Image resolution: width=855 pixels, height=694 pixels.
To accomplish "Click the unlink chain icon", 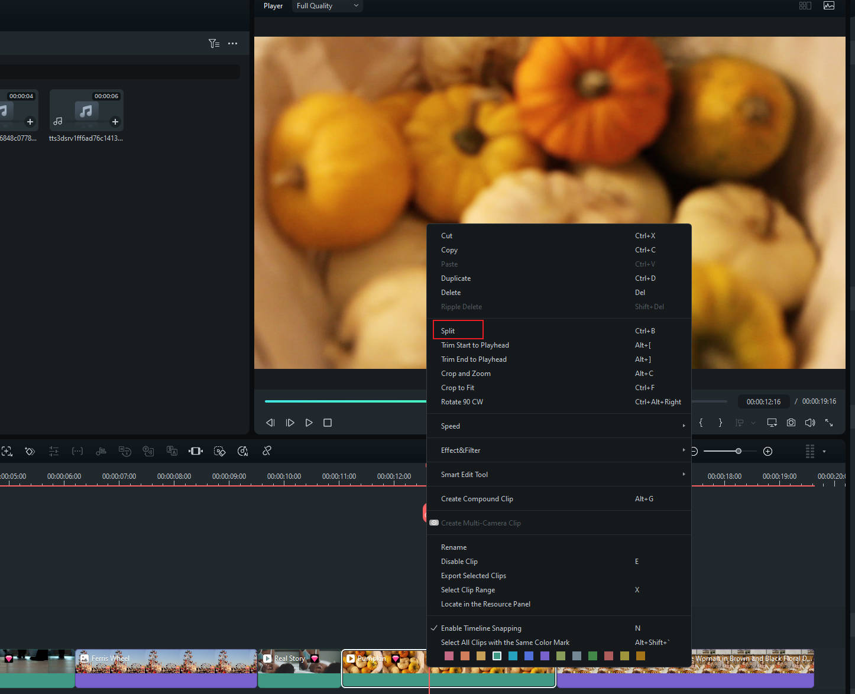I will [267, 450].
